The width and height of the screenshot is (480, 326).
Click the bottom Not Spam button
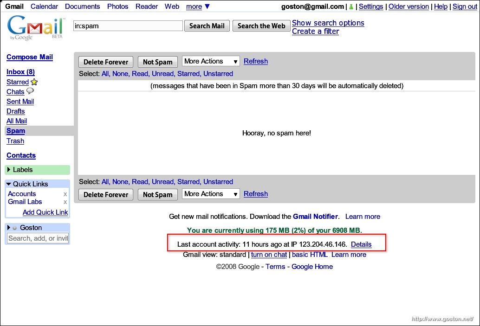point(158,194)
